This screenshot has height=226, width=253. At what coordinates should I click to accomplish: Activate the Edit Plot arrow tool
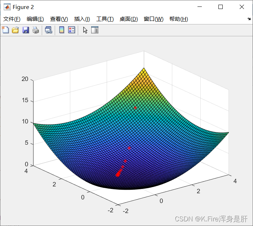[x=85, y=30]
